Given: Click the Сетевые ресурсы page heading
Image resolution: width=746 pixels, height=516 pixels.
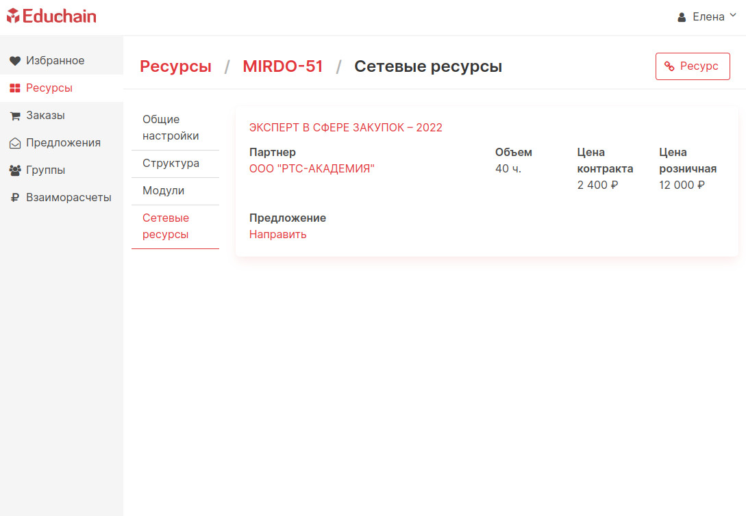Looking at the screenshot, I should [428, 66].
